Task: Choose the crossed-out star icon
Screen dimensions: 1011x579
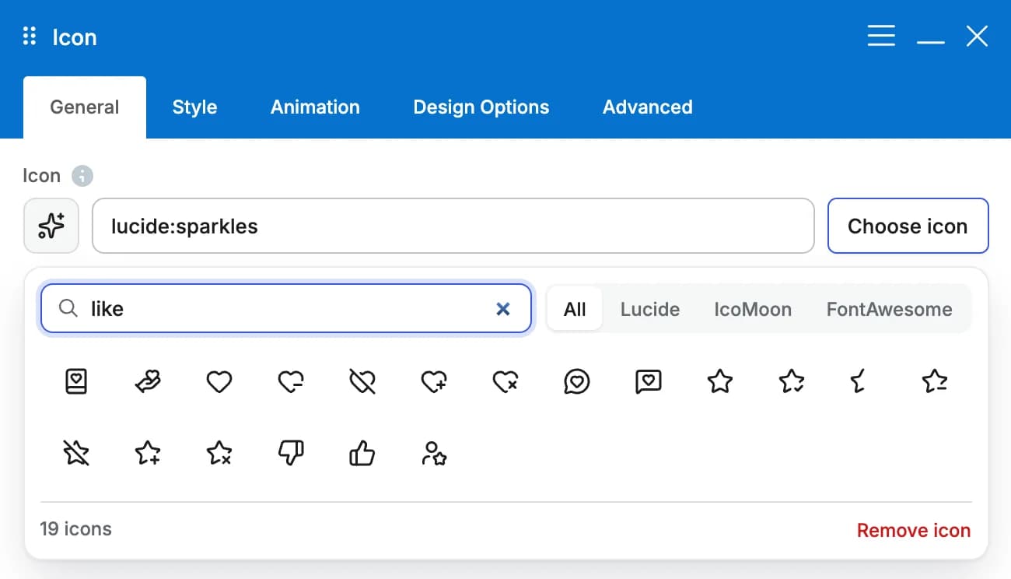Action: coord(76,453)
